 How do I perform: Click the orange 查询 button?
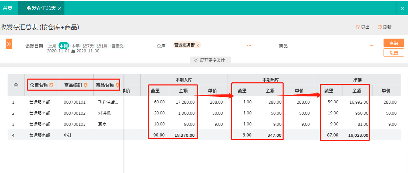394,43
